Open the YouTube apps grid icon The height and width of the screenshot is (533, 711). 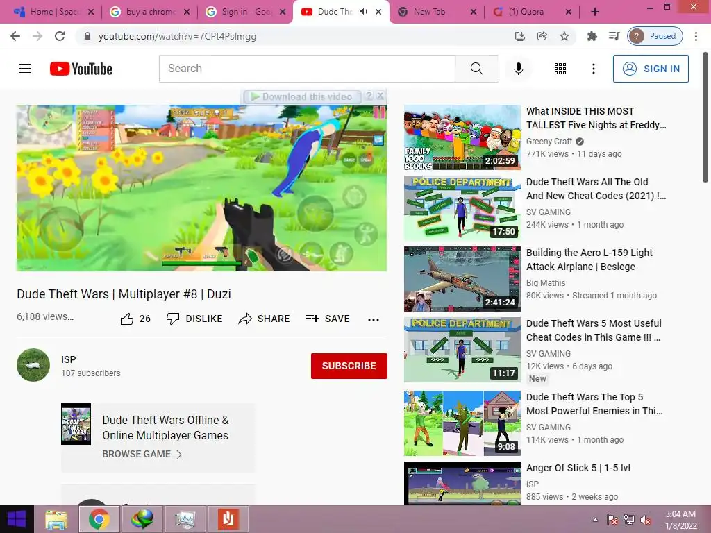(x=560, y=69)
